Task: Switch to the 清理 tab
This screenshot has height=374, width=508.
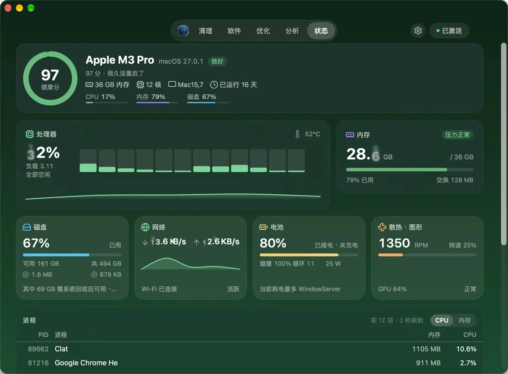Action: [205, 31]
